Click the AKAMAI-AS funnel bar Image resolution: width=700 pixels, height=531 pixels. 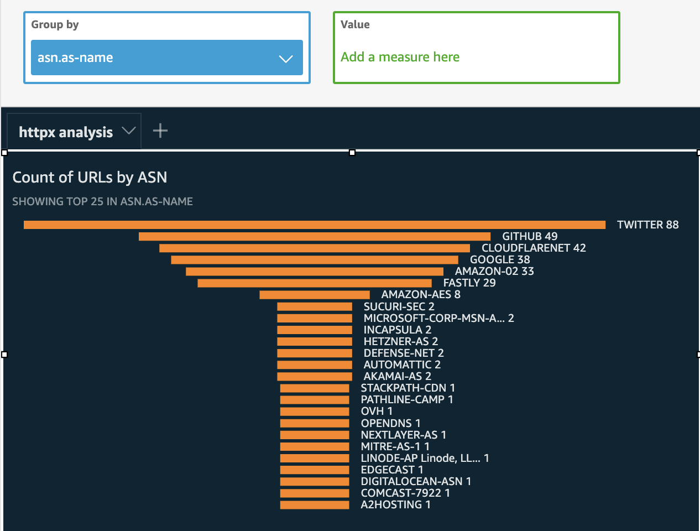tap(315, 376)
